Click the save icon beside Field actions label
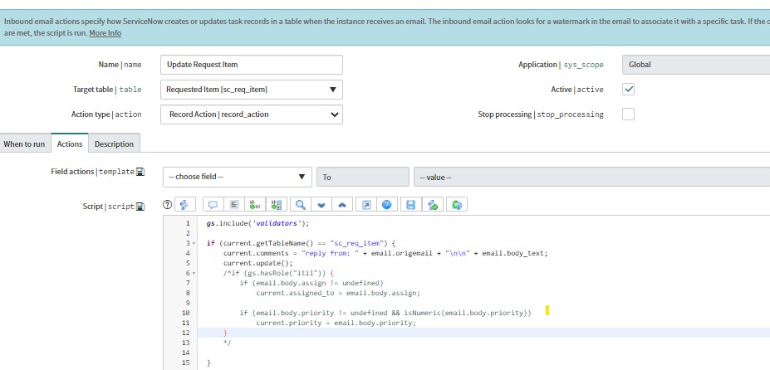 [140, 172]
